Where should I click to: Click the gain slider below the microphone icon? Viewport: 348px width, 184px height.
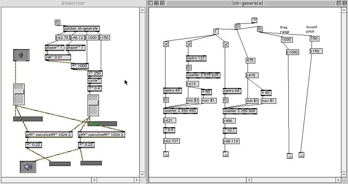[x=19, y=95]
